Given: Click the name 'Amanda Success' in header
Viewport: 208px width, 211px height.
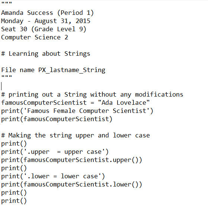Looking at the screenshot, I should (27, 13).
